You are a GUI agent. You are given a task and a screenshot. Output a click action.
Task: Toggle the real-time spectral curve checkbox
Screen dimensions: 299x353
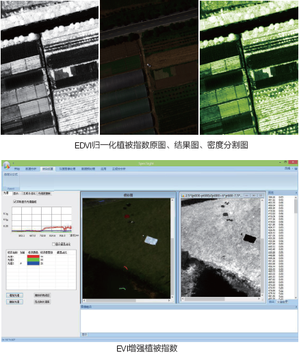coord(14,202)
